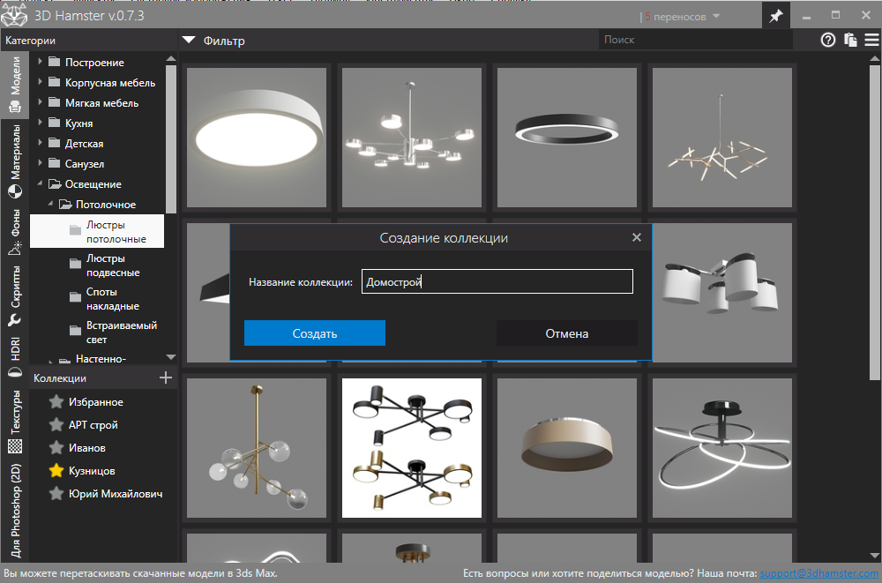This screenshot has height=583, width=882.
Task: Open the beige drum ceiling lamp thumbnail
Action: 567,448
